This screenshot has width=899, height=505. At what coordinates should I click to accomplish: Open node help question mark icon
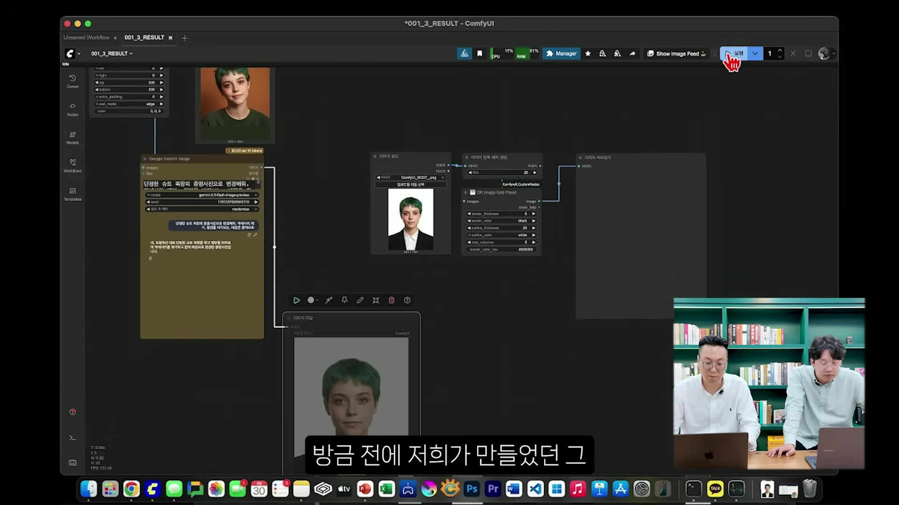point(407,300)
